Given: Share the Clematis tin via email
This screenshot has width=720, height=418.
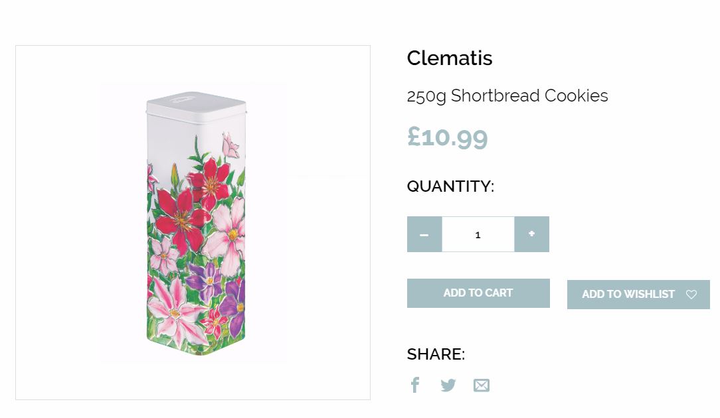Looking at the screenshot, I should pyautogui.click(x=482, y=385).
